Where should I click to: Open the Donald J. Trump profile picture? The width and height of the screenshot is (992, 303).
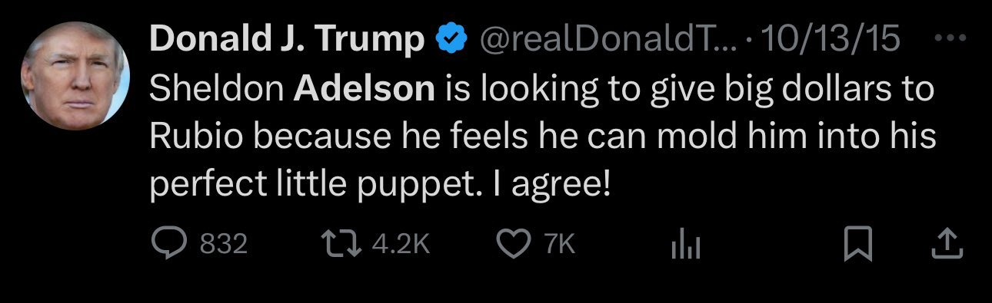[x=75, y=75]
